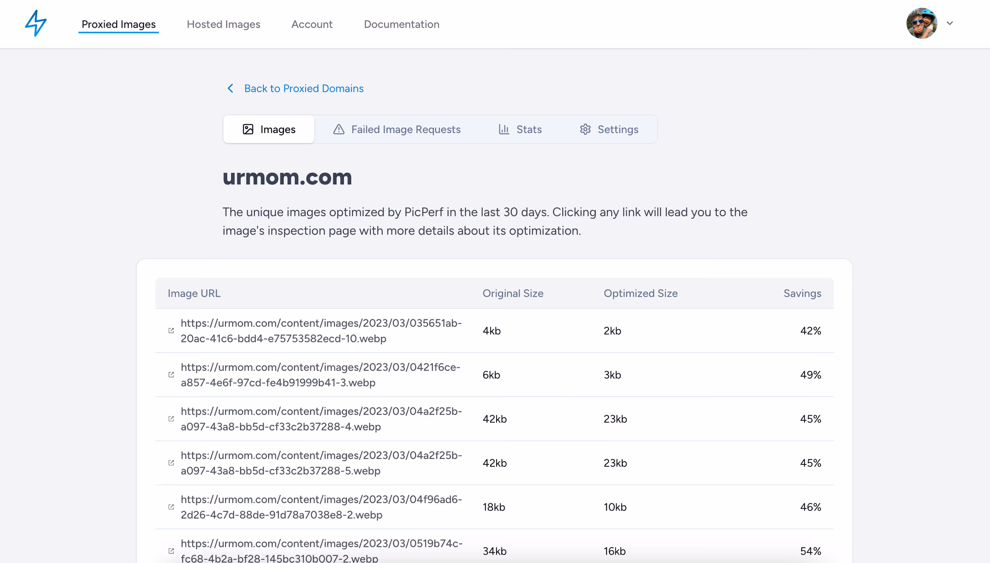Open external link icon for 0421f6ce image
The width and height of the screenshot is (990, 563).
click(171, 374)
